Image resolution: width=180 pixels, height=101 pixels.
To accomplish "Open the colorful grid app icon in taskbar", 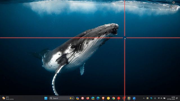I will [x=129, y=98].
